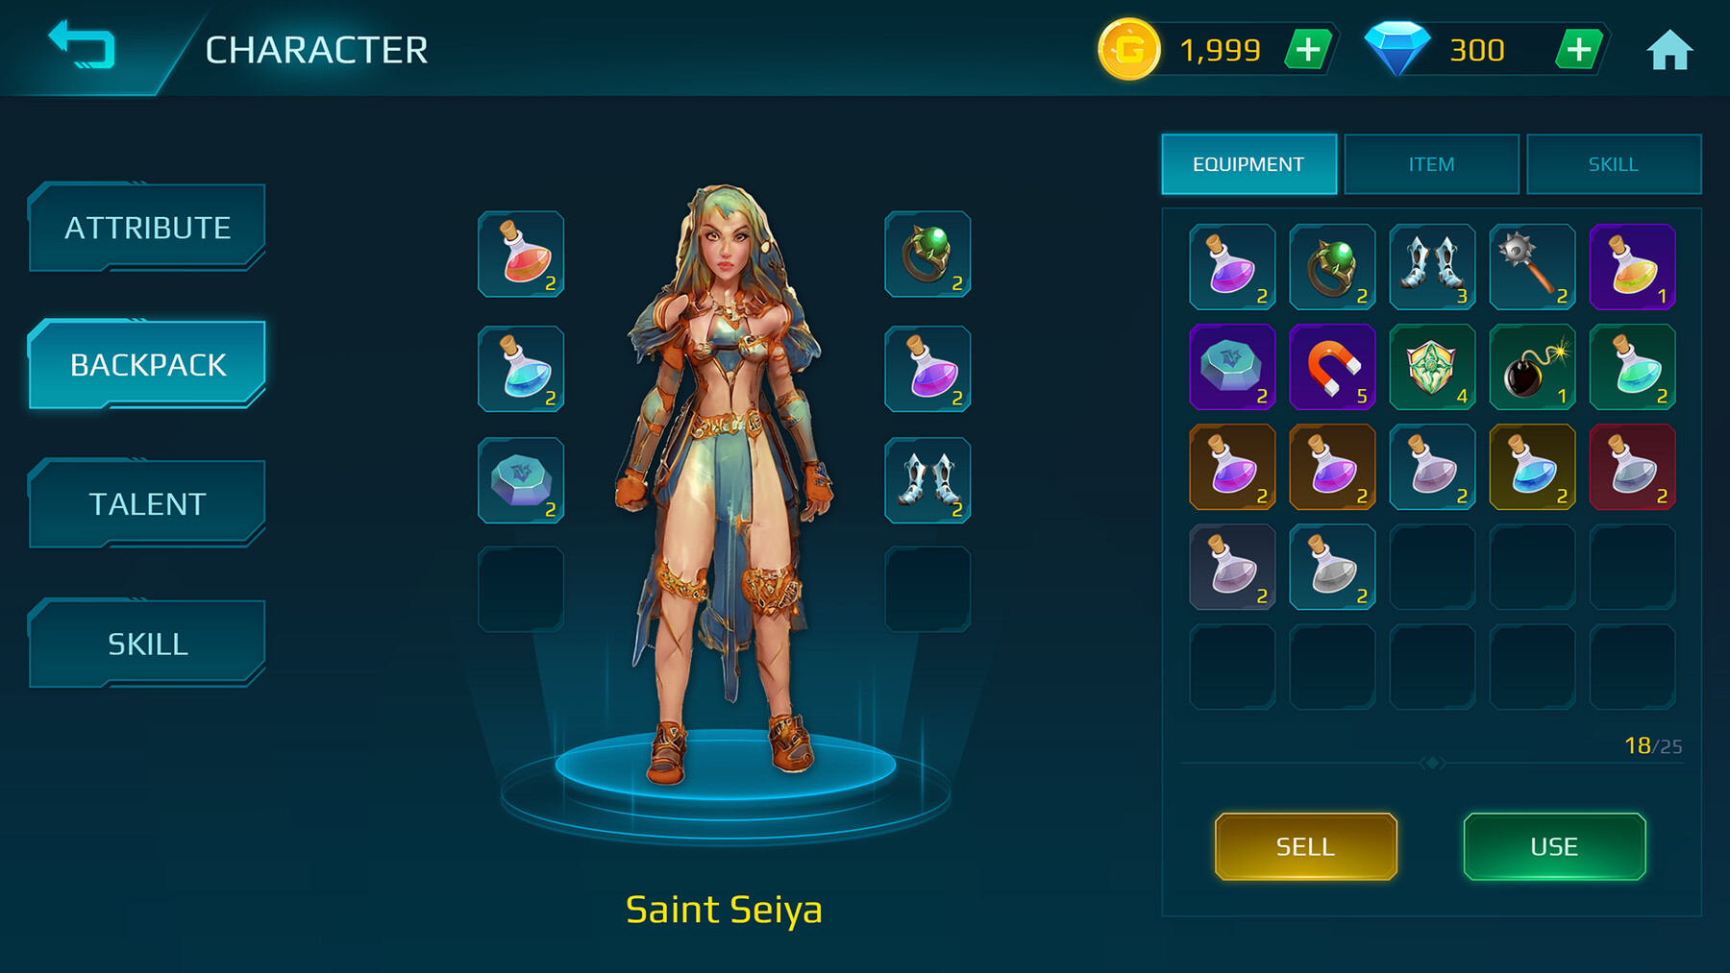Click the equipped boots slot

927,481
